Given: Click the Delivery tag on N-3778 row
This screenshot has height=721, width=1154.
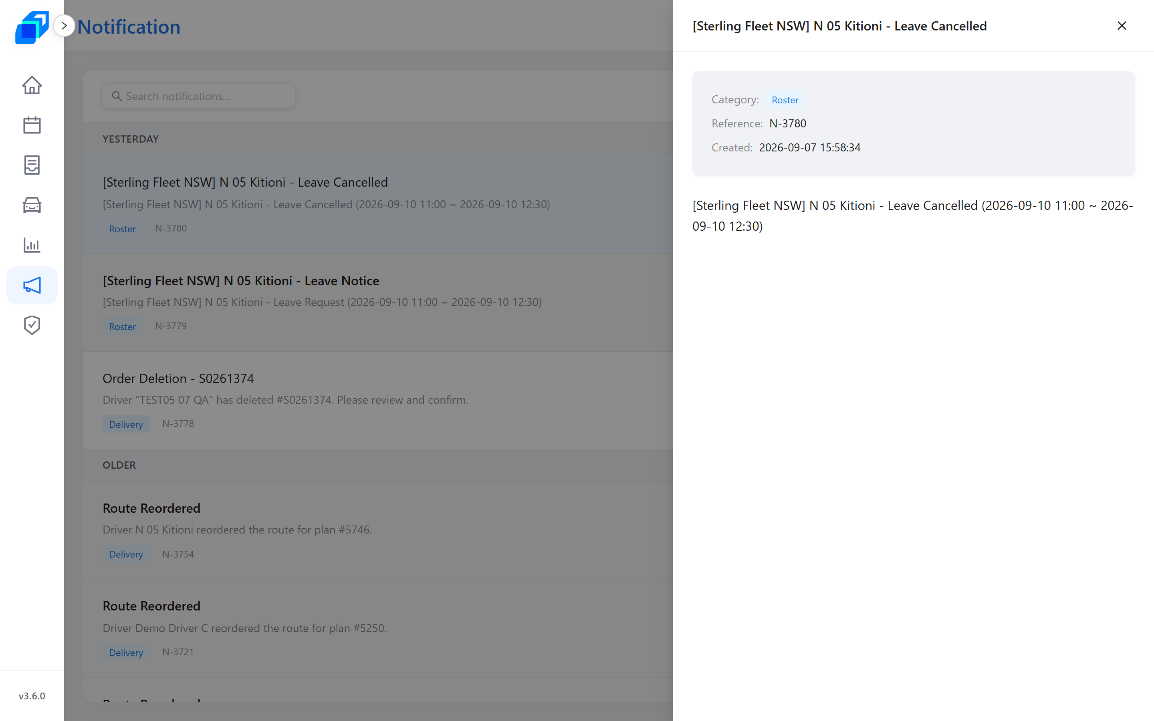Looking at the screenshot, I should 126,425.
